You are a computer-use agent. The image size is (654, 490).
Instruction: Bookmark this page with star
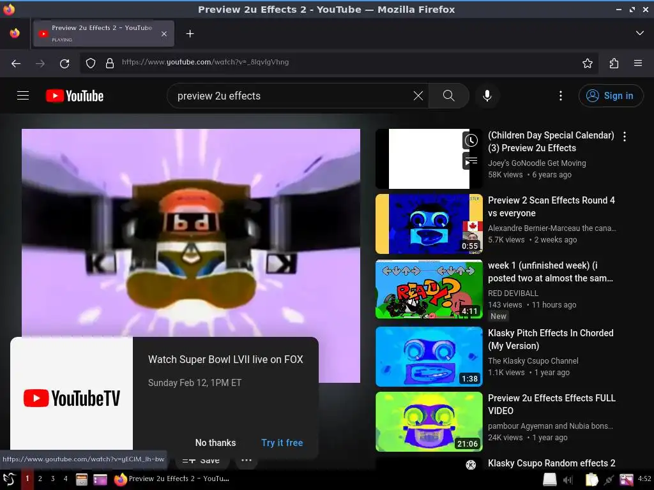[x=588, y=63]
